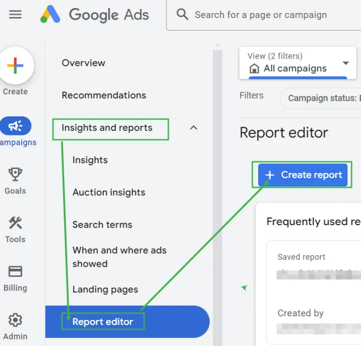Click the Create plus button
Image resolution: width=361 pixels, height=346 pixels.
coord(15,66)
